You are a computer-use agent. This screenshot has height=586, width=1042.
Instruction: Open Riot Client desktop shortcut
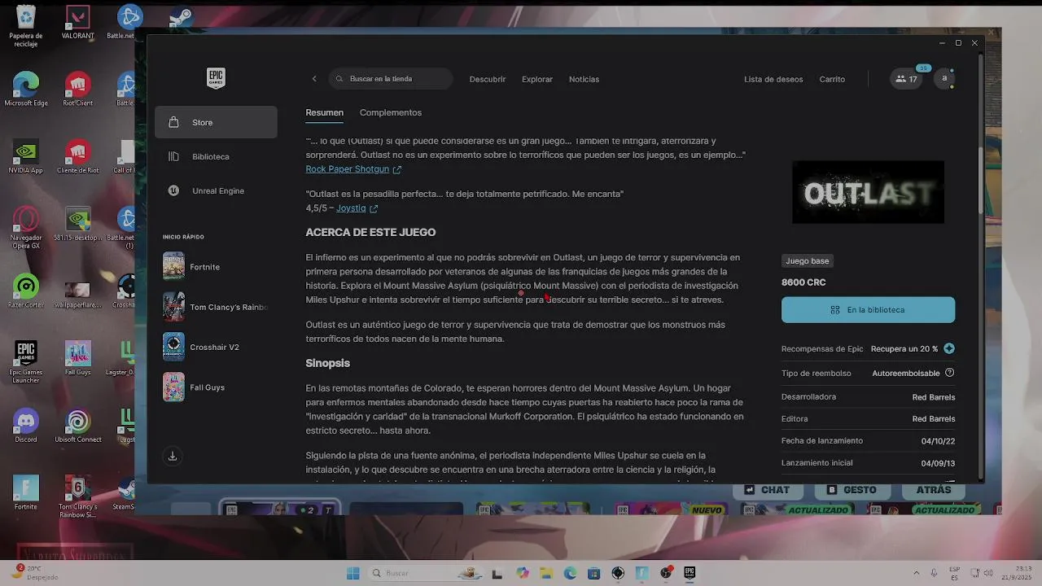(78, 89)
